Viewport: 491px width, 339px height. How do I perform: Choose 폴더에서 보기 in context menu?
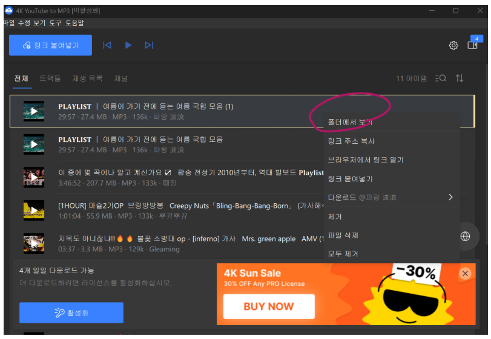(x=392, y=122)
